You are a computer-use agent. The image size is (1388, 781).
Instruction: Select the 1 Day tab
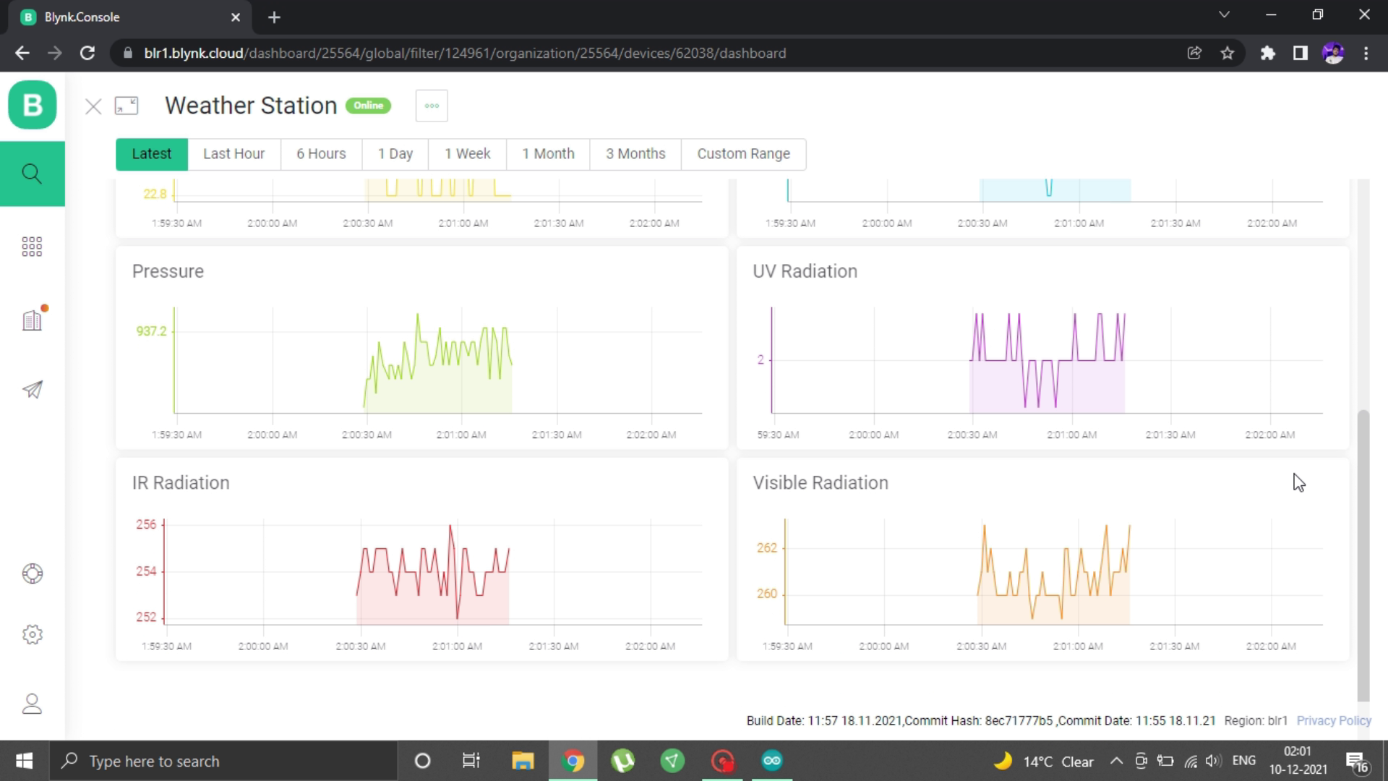point(395,154)
